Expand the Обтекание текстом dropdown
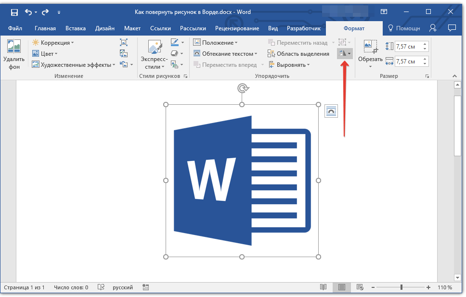 pyautogui.click(x=225, y=54)
